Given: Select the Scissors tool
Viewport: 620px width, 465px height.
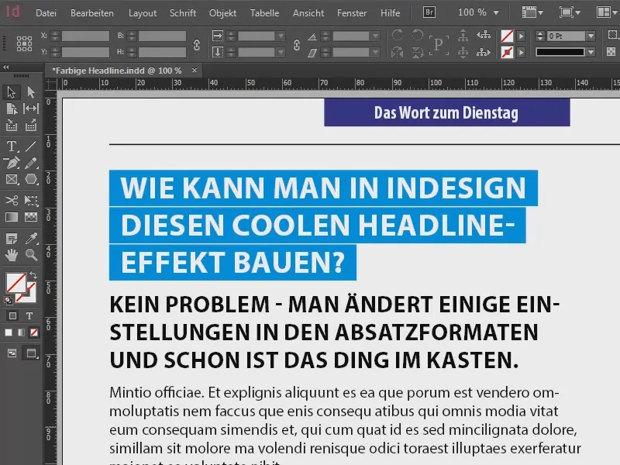Looking at the screenshot, I should [11, 200].
